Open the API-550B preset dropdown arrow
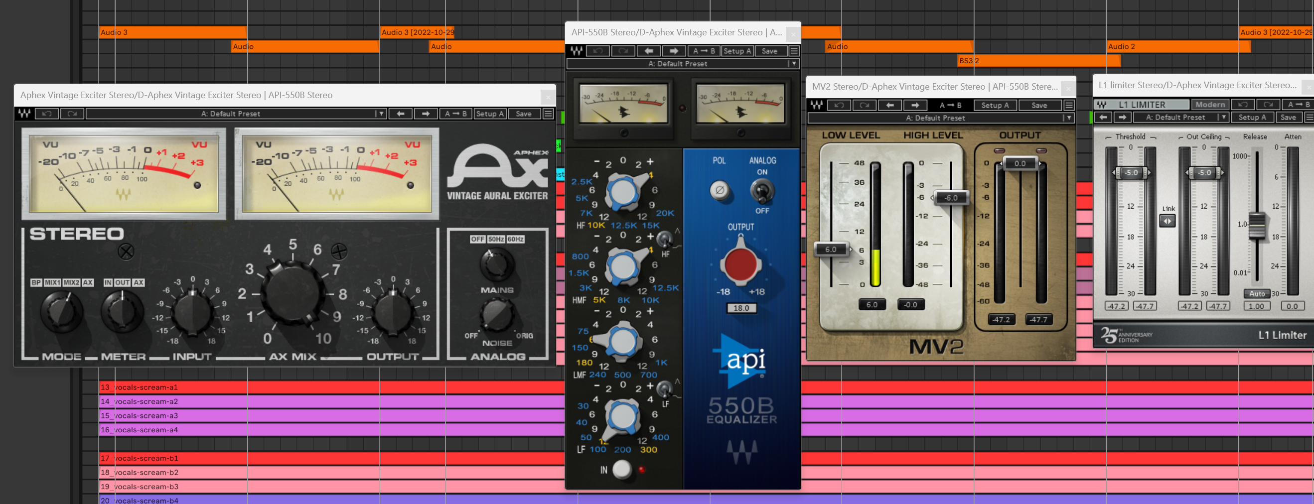Viewport: 1314px width, 504px height. click(793, 64)
